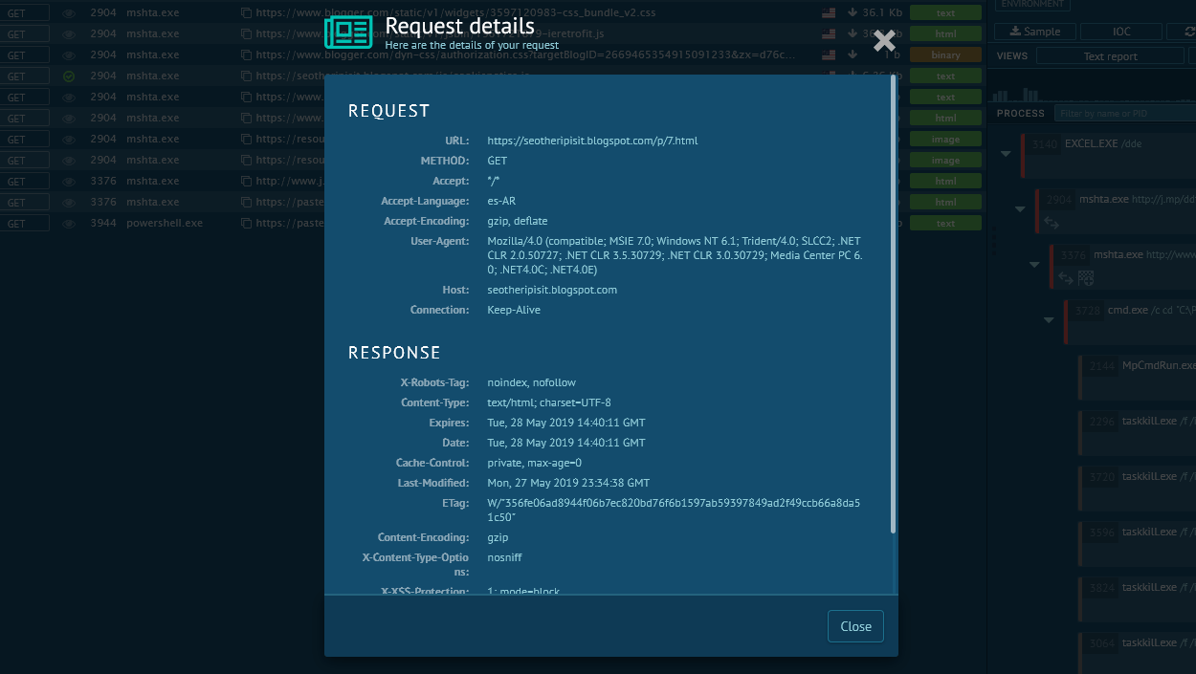
Task: Click the Close button in the dialog
Action: [x=855, y=626]
